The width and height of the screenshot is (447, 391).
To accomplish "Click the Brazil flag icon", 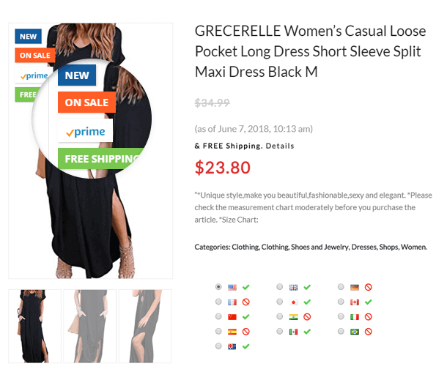I will 355,332.
